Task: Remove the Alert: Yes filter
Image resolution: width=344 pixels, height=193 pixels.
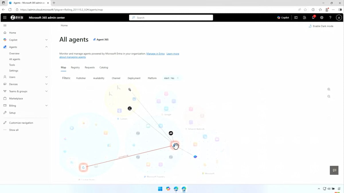Action: (178, 78)
